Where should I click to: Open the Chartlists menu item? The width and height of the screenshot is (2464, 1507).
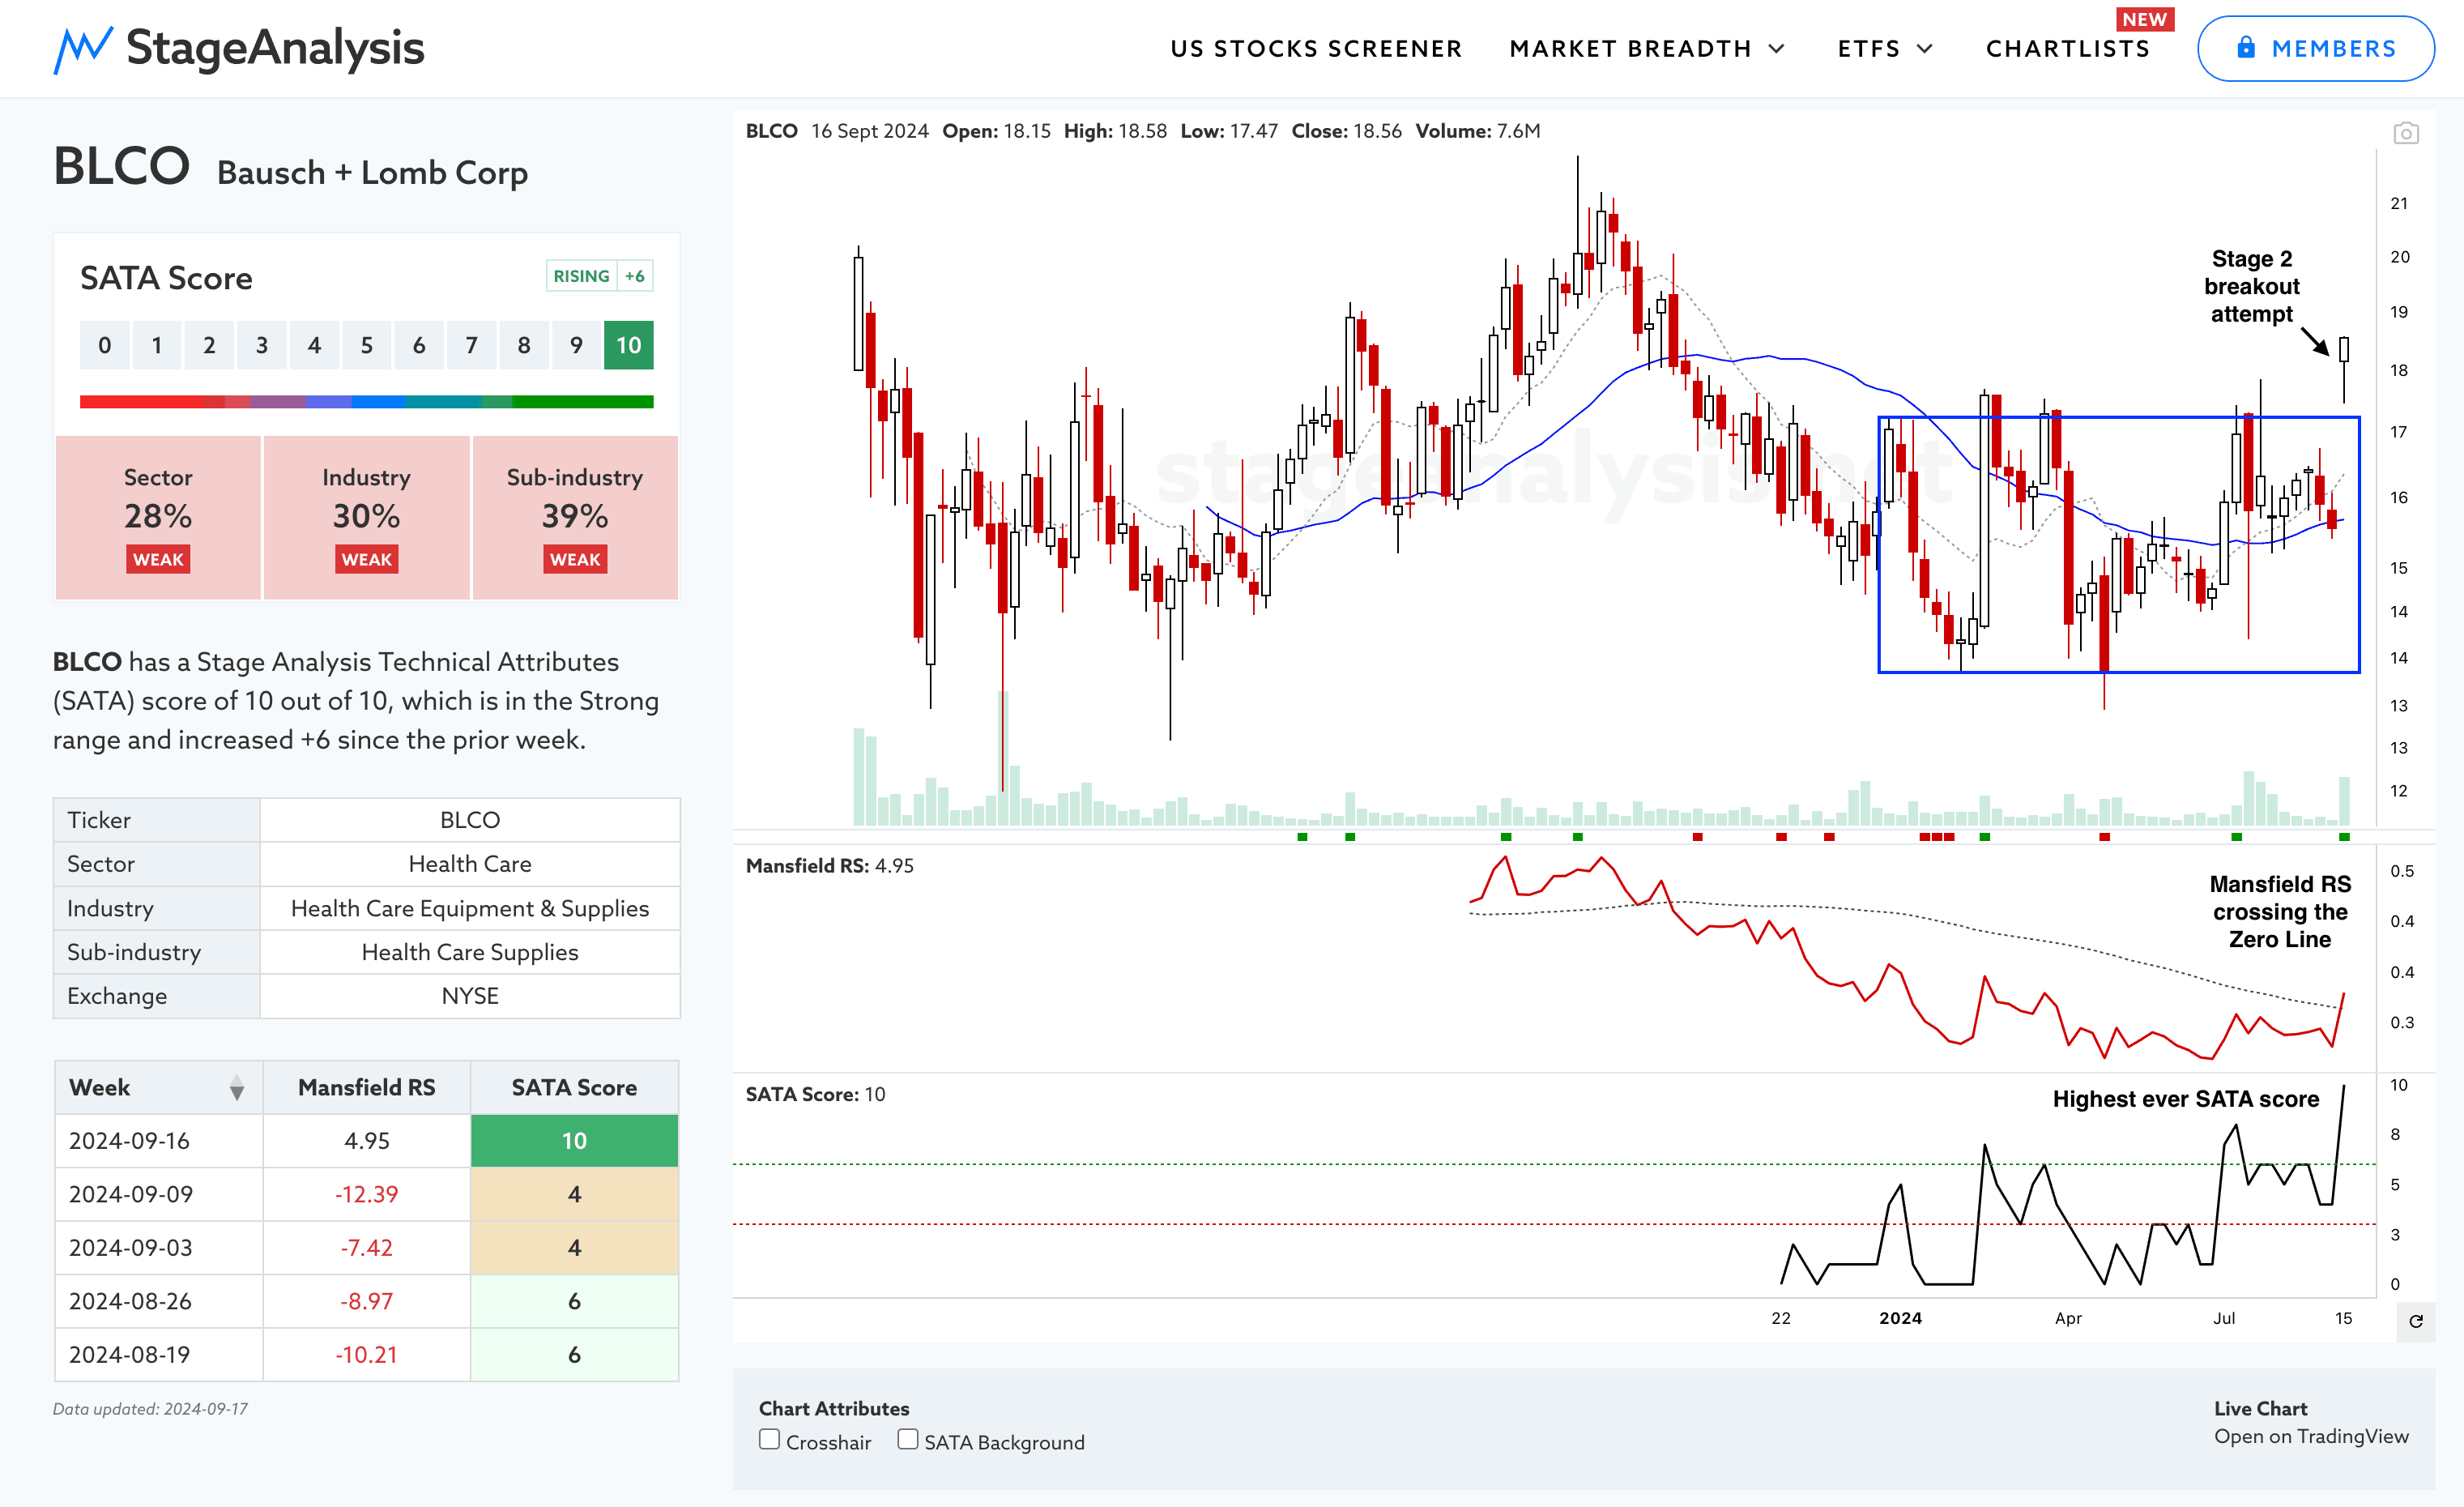click(x=2067, y=48)
